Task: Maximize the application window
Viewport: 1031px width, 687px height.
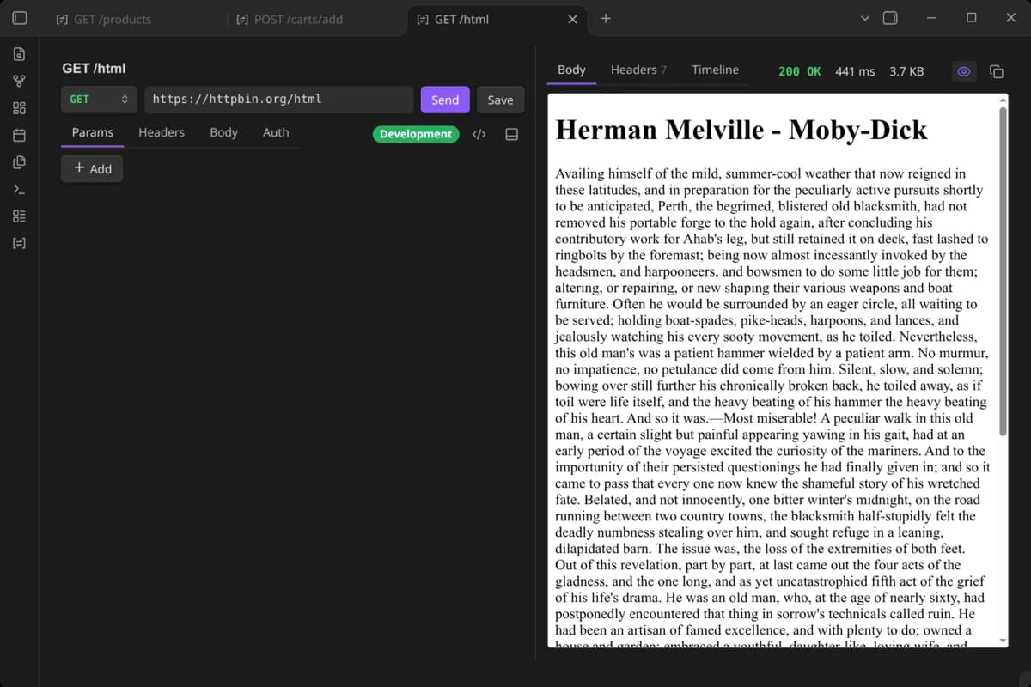Action: 971,18
